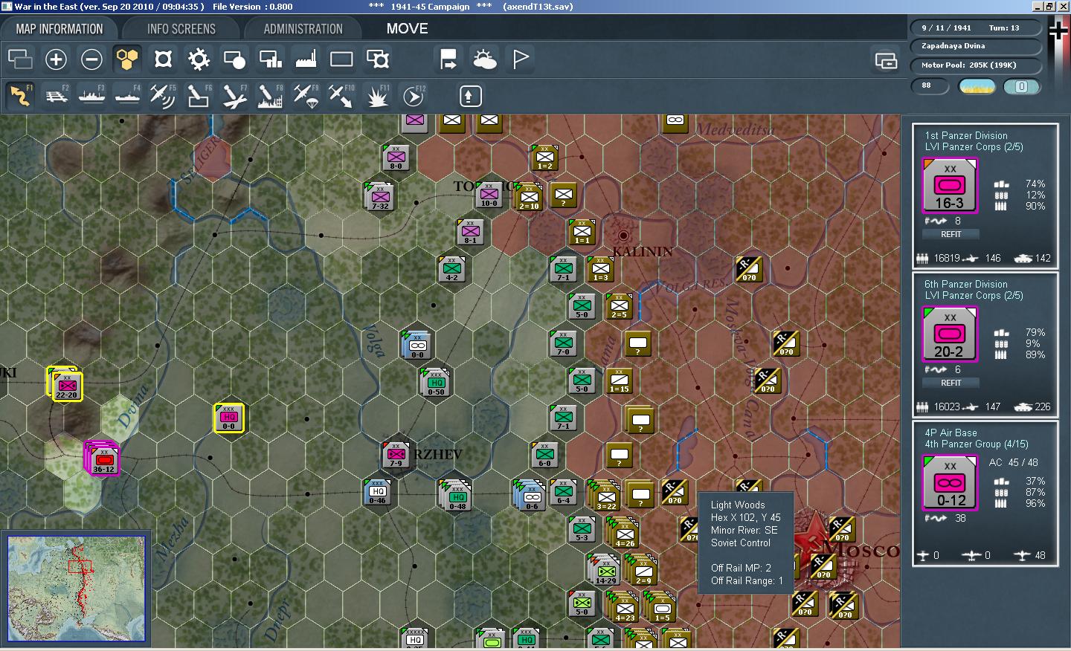Switch to the INFO SCREENS tab
The height and width of the screenshot is (651, 1071).
tap(181, 29)
